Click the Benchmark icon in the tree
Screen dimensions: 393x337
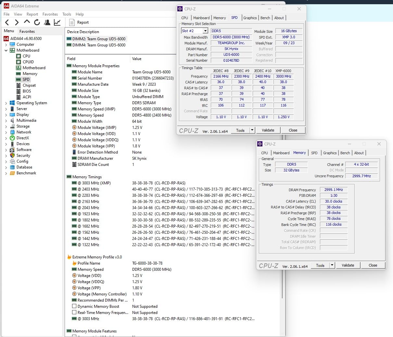tap(12, 173)
